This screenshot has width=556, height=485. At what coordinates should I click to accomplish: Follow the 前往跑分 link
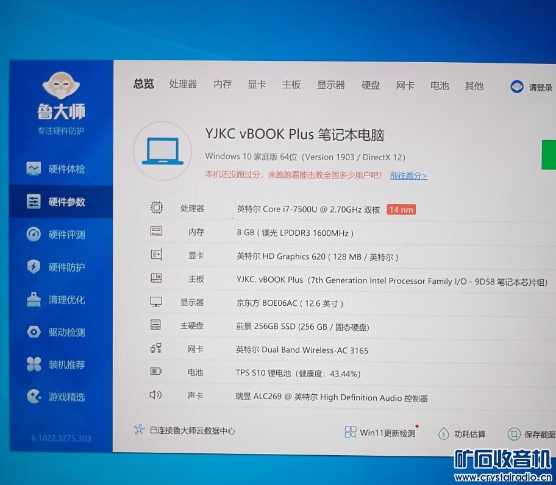(408, 175)
